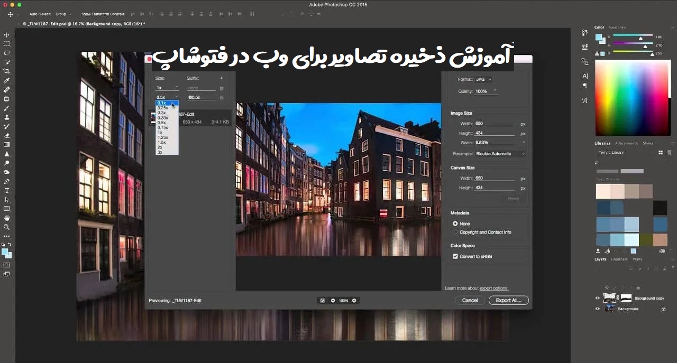Select the Zoom magnifier tool
The width and height of the screenshot is (677, 363).
point(7,227)
